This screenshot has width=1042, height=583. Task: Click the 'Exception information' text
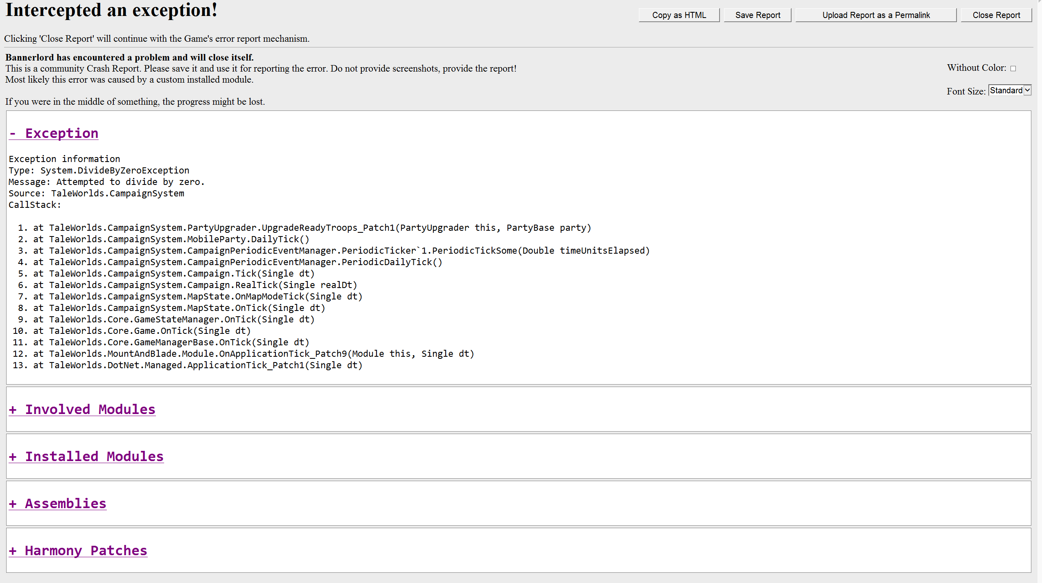pos(65,159)
